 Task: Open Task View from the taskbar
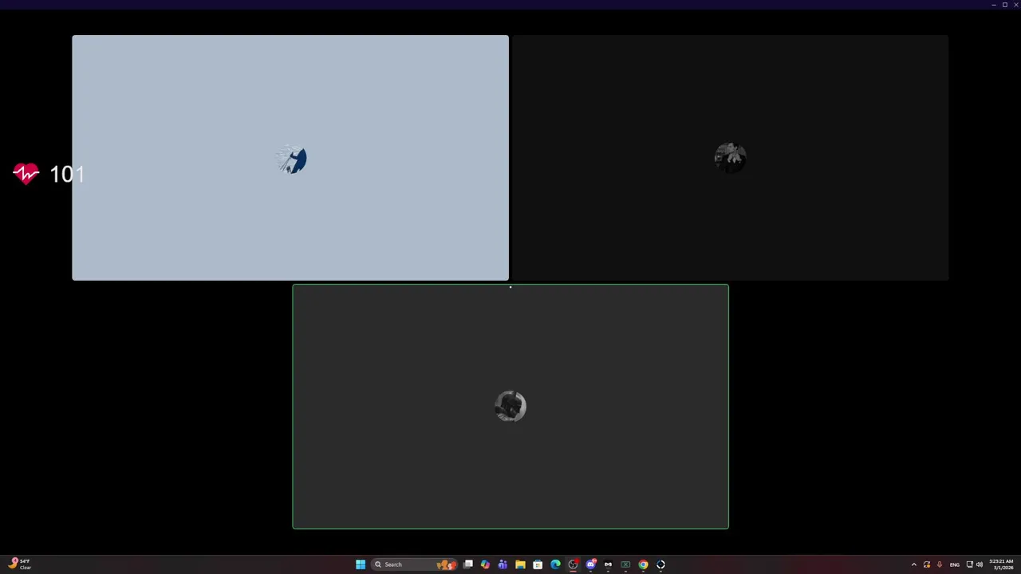coord(468,564)
